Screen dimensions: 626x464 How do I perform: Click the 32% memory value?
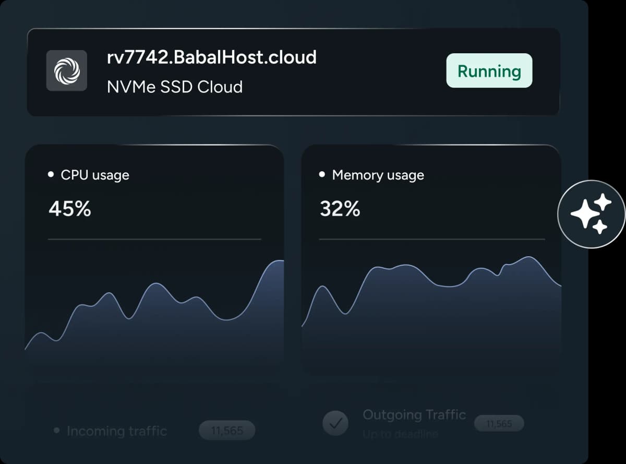[340, 209]
